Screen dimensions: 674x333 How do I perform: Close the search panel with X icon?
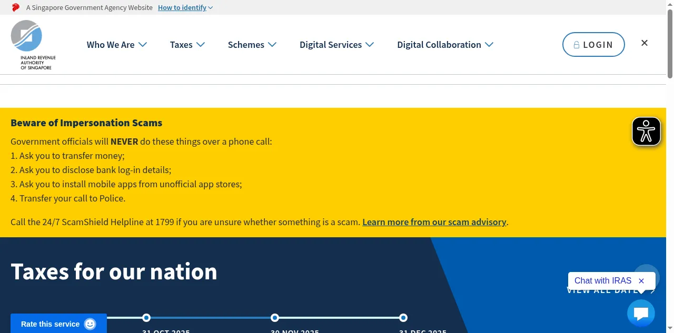(x=645, y=43)
